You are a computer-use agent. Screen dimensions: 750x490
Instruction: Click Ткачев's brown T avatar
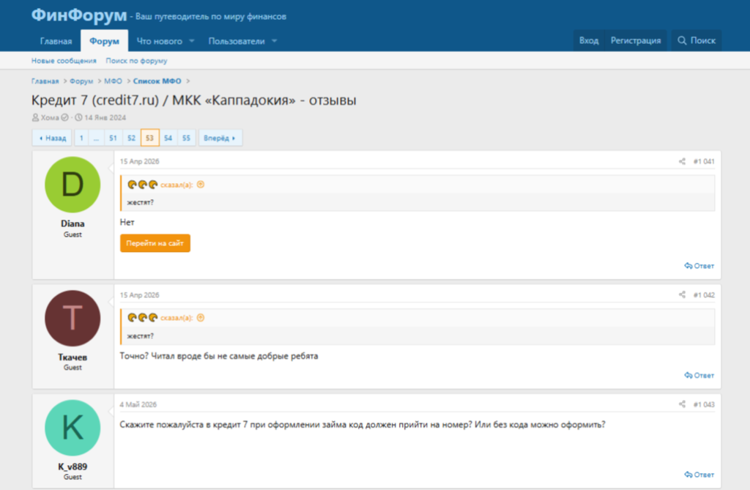point(73,318)
